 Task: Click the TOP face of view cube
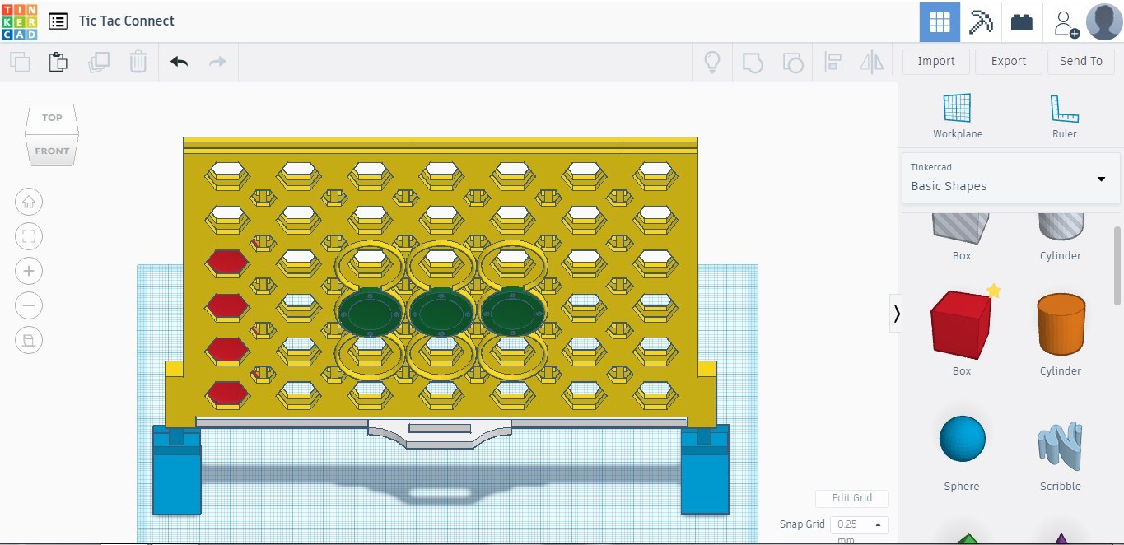(x=52, y=118)
